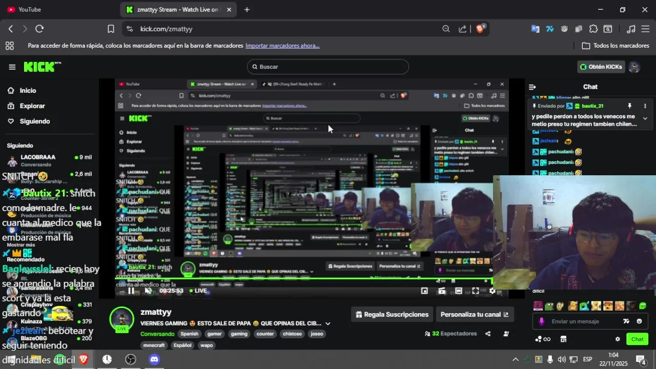Click the counter tag
656x369 pixels.
[x=265, y=334]
